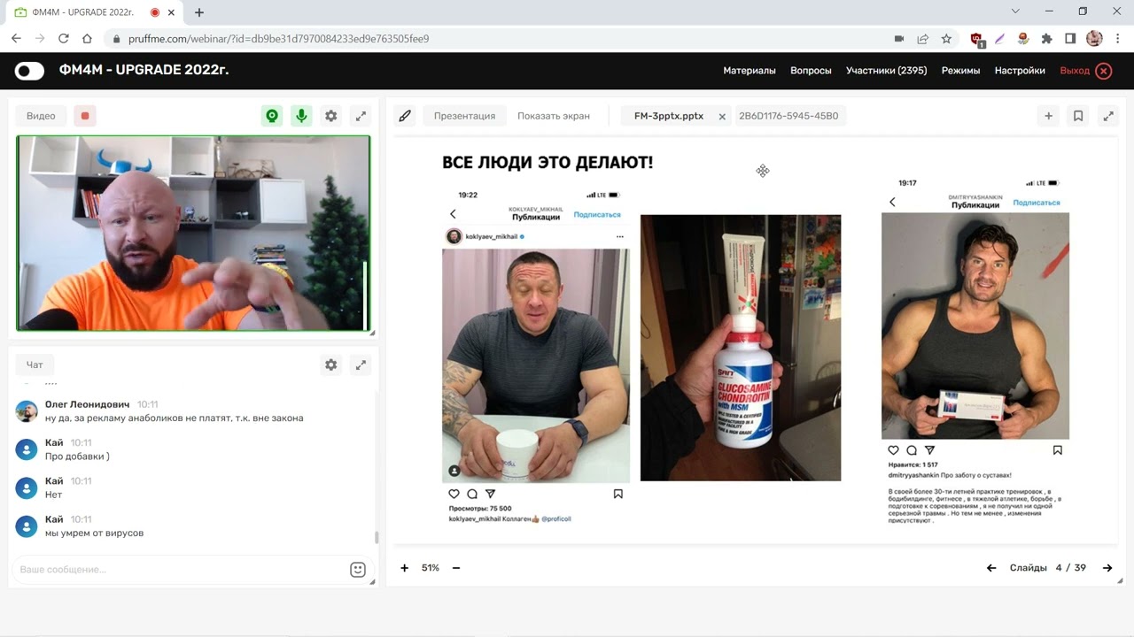Switch to the 2B6D1176-5945-45B0 tab
This screenshot has height=637, width=1134.
(x=790, y=115)
